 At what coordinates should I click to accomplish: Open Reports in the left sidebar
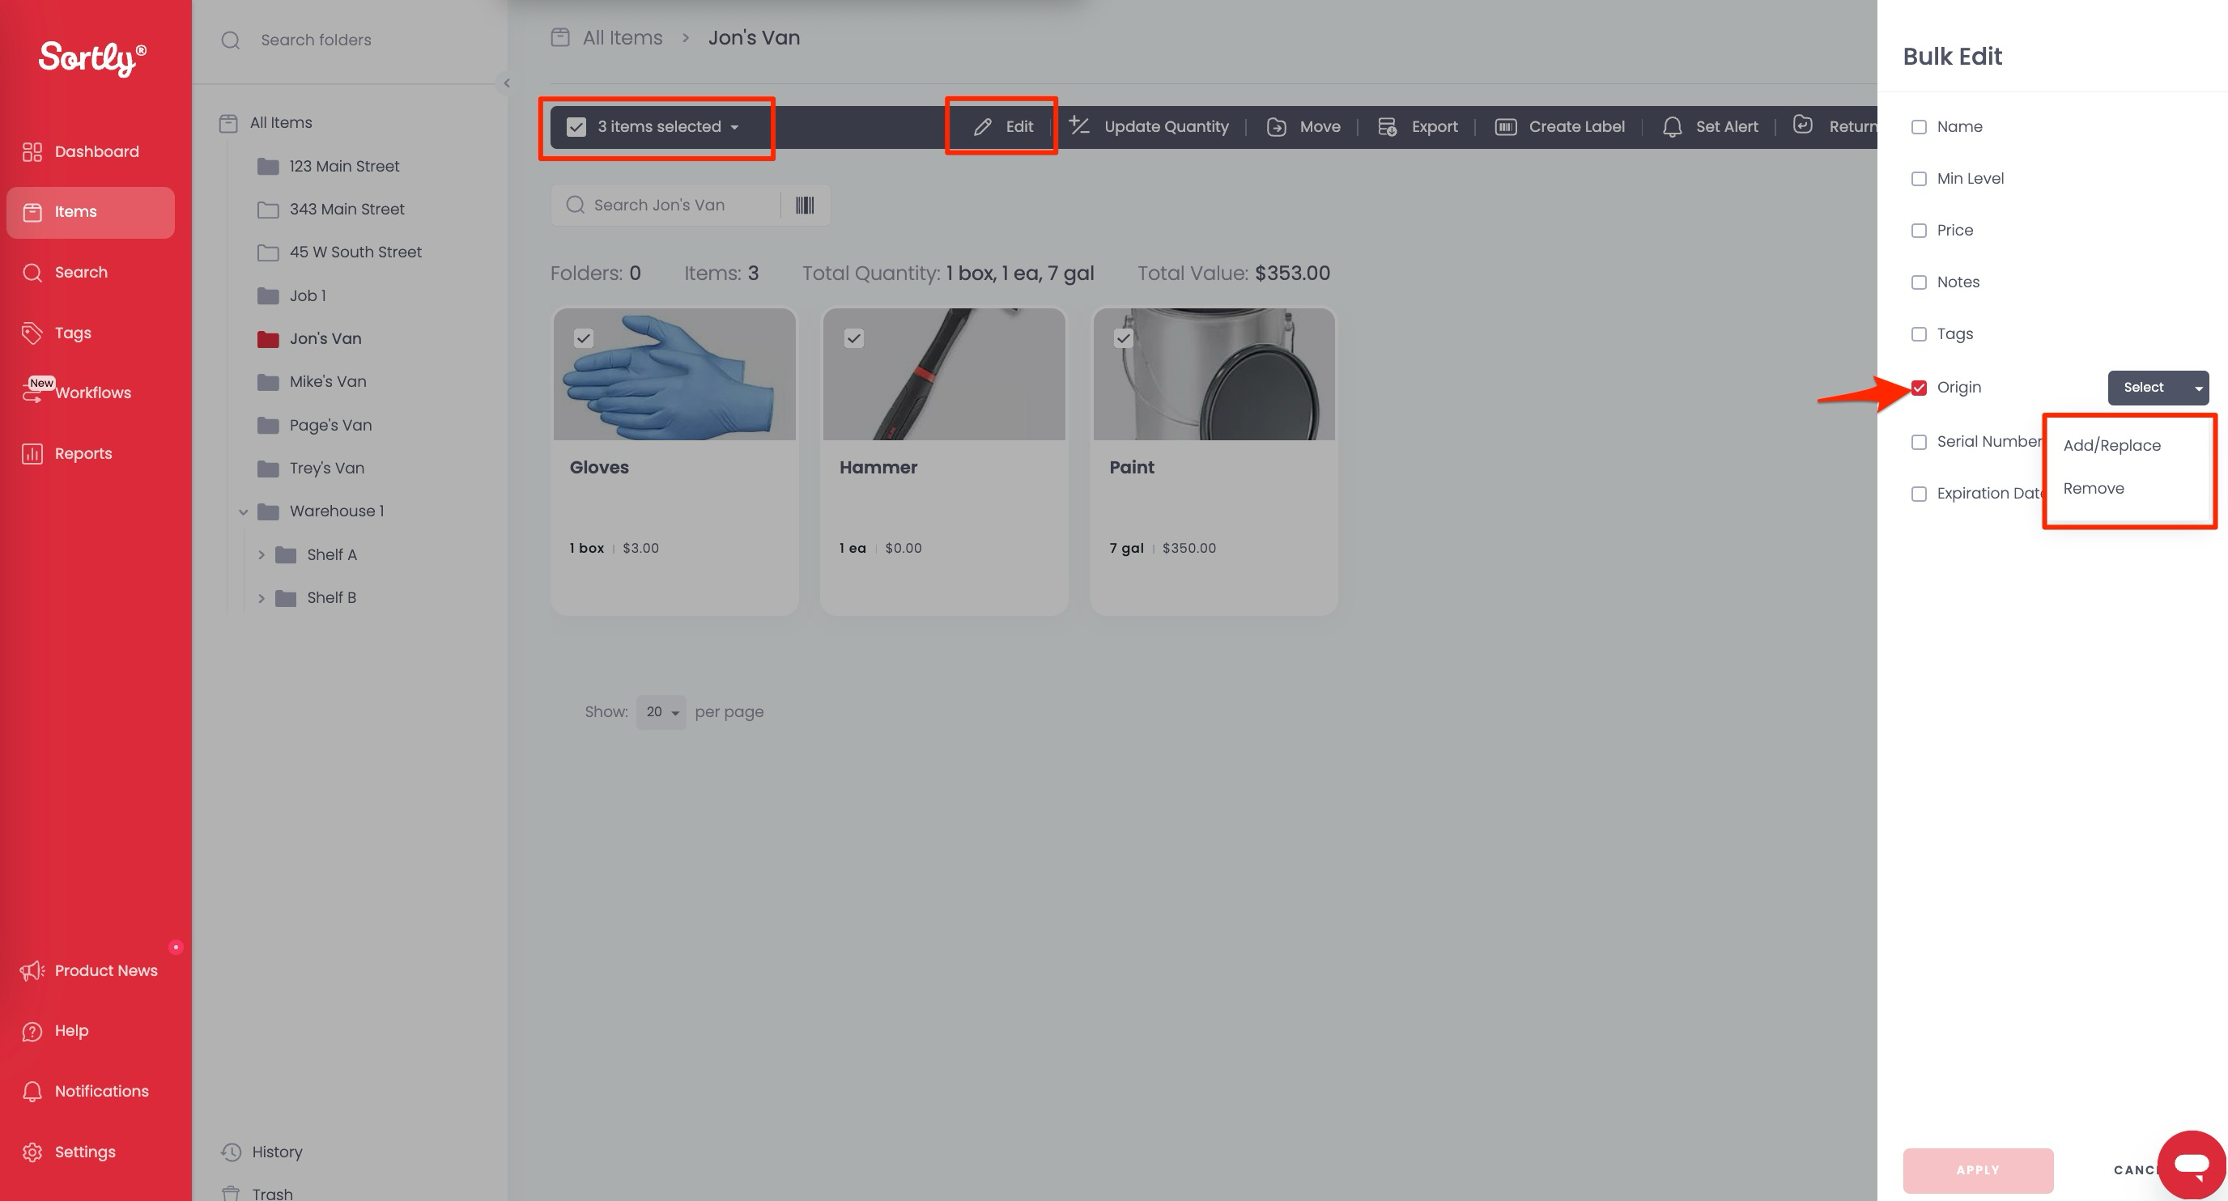pos(83,454)
